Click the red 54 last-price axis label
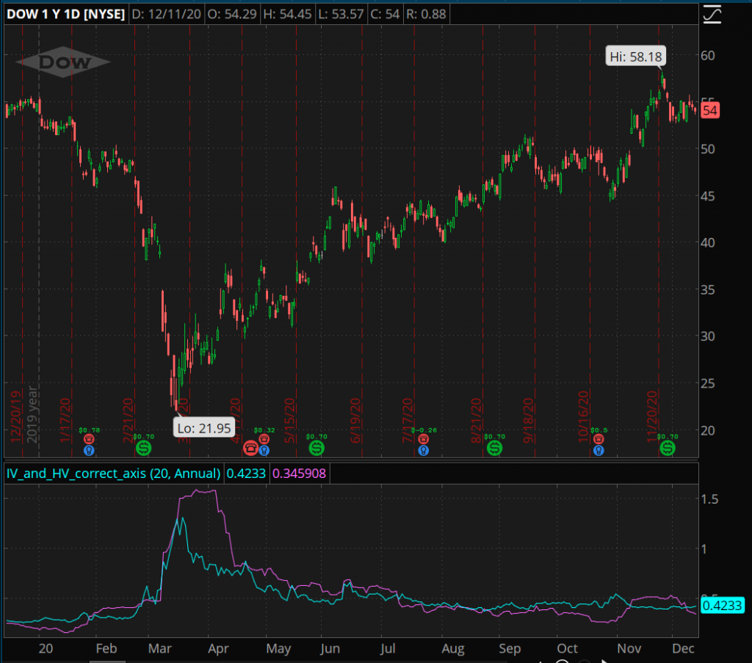Viewport: 752px width, 663px height. [710, 111]
